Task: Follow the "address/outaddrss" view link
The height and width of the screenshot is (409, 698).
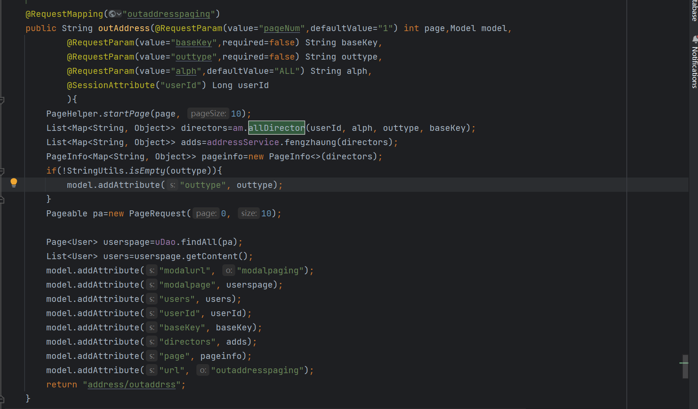Action: [x=132, y=384]
